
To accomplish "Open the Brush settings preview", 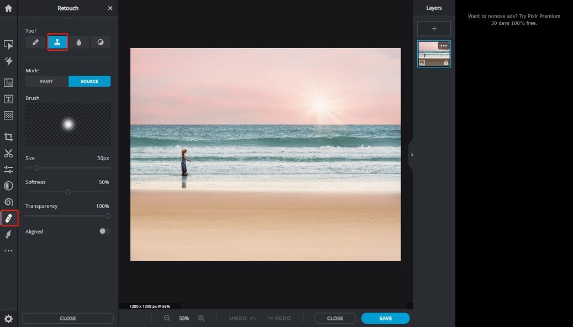I will tap(67, 124).
